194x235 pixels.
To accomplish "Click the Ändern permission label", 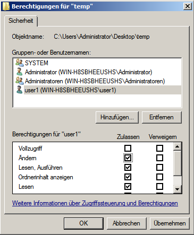I will (28, 158).
